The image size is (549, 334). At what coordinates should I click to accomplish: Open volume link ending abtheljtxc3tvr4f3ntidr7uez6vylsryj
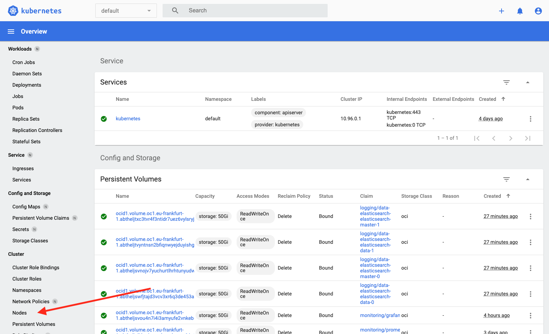155,216
